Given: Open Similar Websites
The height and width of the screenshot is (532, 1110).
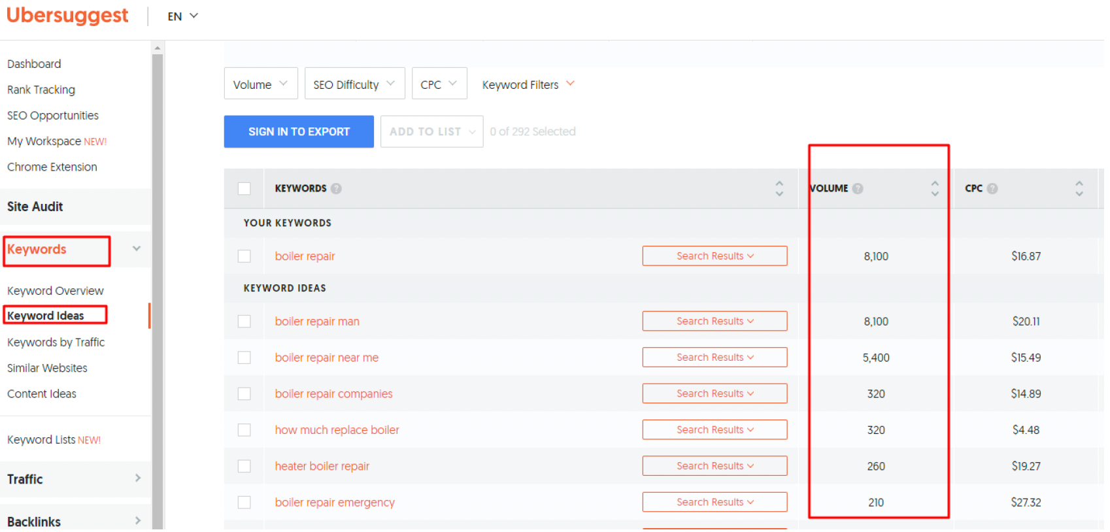Looking at the screenshot, I should 47,368.
